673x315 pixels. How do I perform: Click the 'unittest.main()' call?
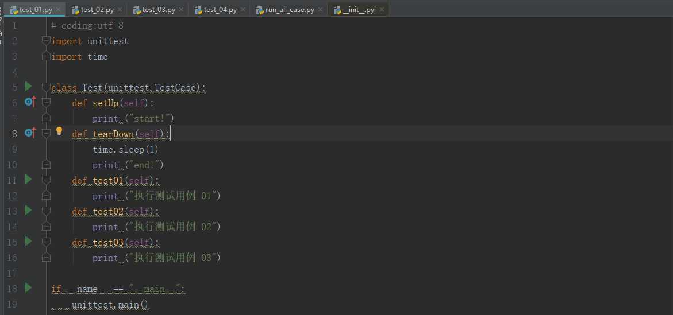(110, 304)
